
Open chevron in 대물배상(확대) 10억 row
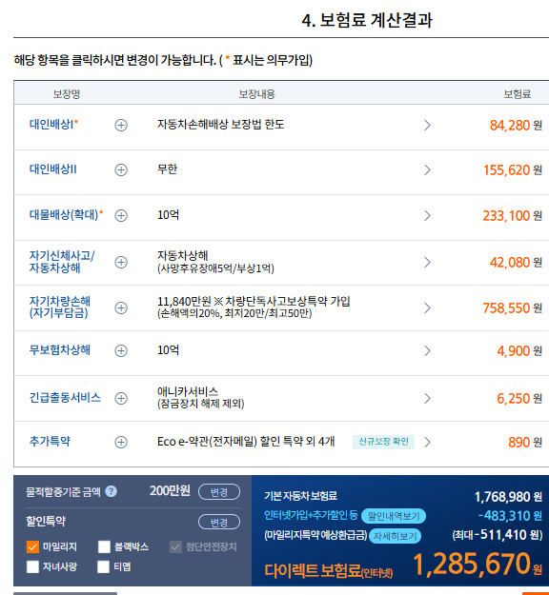427,215
